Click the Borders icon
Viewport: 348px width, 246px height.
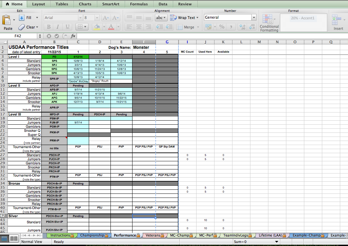[x=80, y=27]
